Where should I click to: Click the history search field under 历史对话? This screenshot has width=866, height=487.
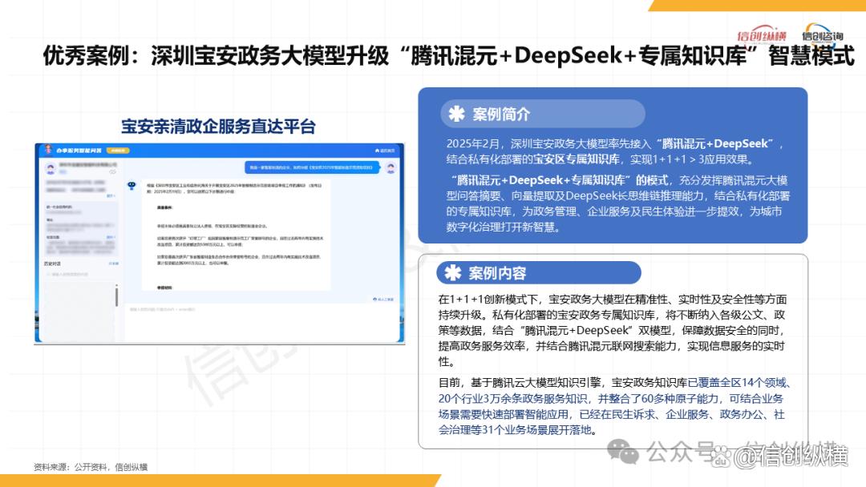[x=80, y=274]
